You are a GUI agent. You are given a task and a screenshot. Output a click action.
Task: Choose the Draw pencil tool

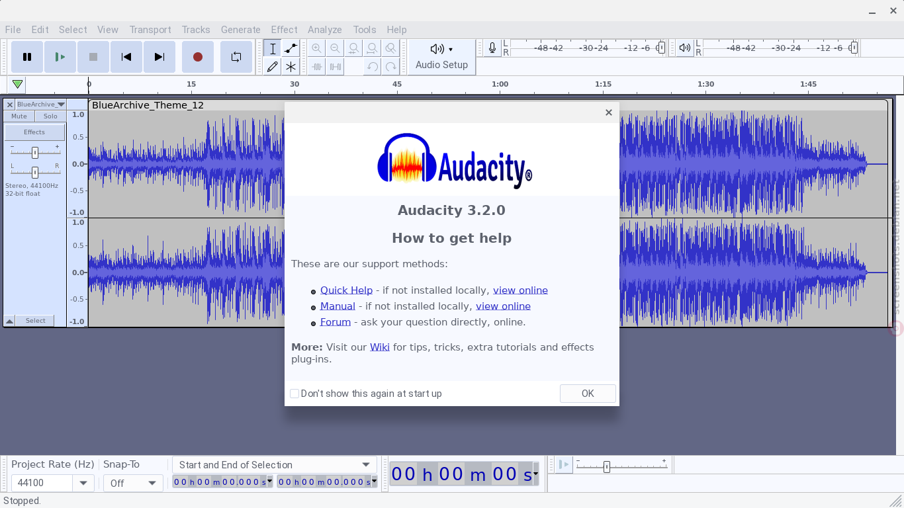[x=272, y=67]
